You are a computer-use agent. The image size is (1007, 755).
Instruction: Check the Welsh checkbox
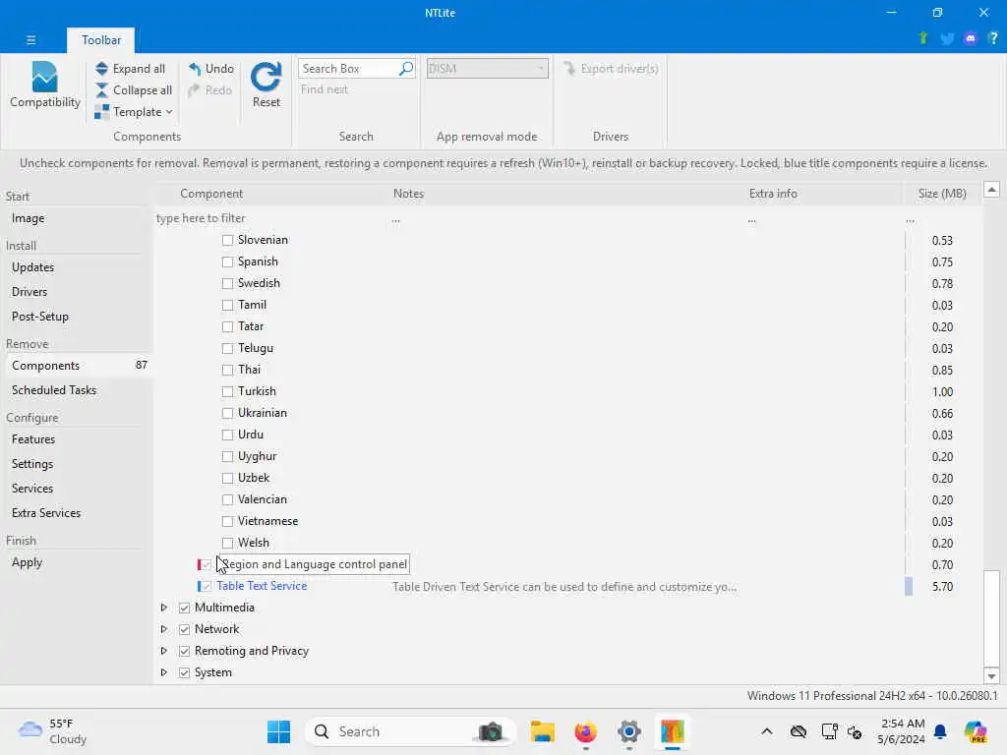click(227, 543)
